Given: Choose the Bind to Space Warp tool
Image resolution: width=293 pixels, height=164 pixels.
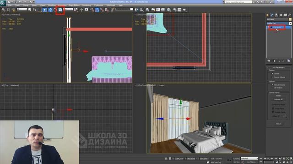Looking at the screenshot, I should (x=14, y=10).
